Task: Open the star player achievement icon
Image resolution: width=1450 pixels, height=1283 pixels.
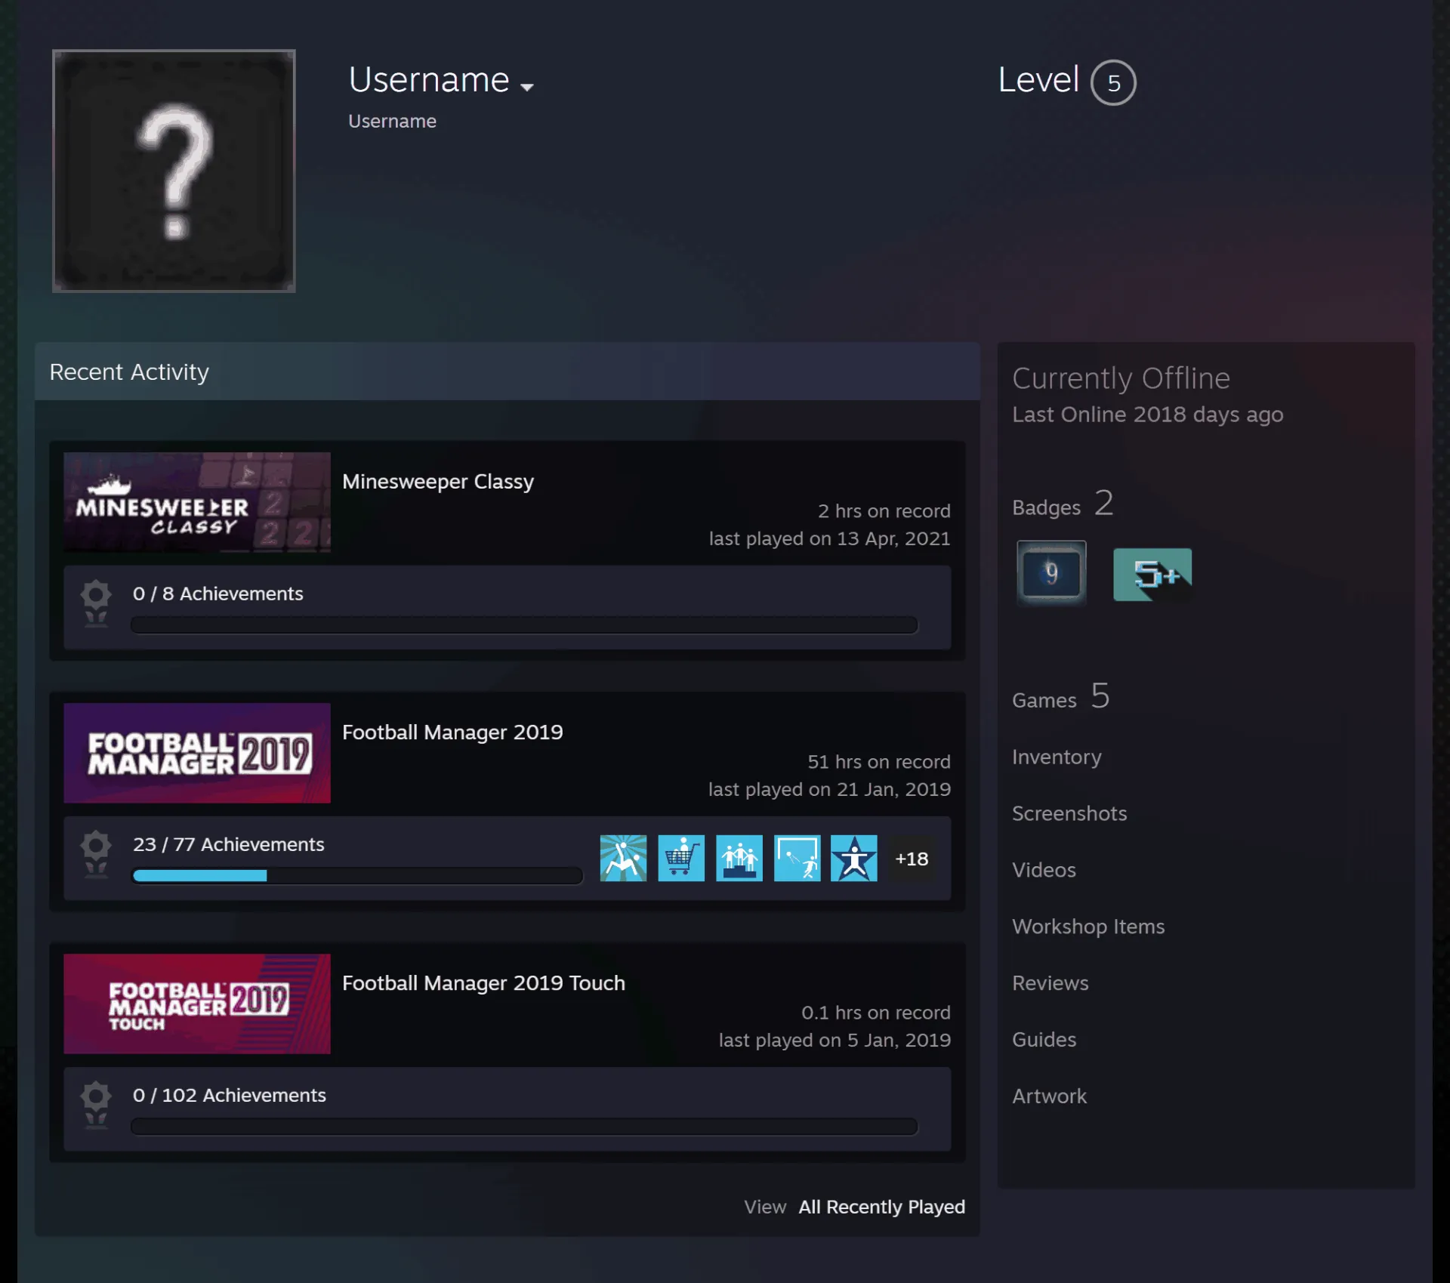Action: (x=854, y=859)
